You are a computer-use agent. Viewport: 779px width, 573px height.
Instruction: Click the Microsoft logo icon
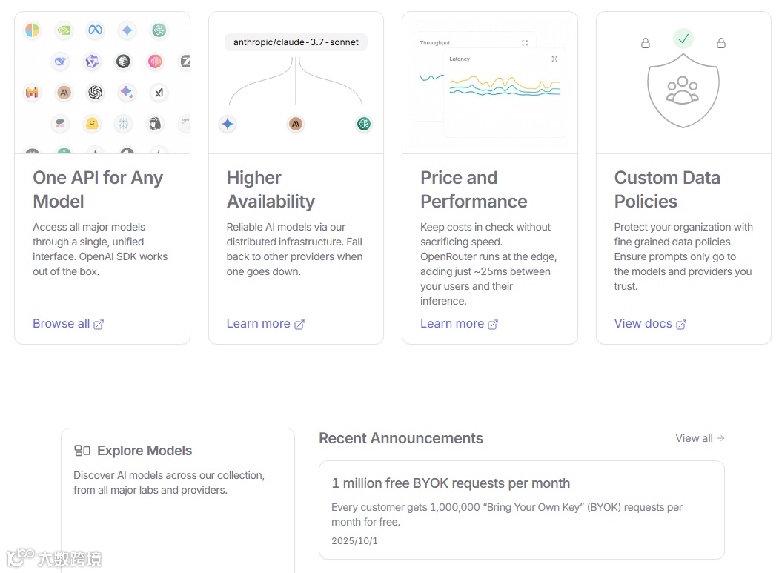pos(32,30)
